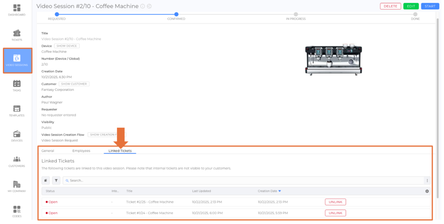Open My Company from the sidebar

(x=17, y=186)
